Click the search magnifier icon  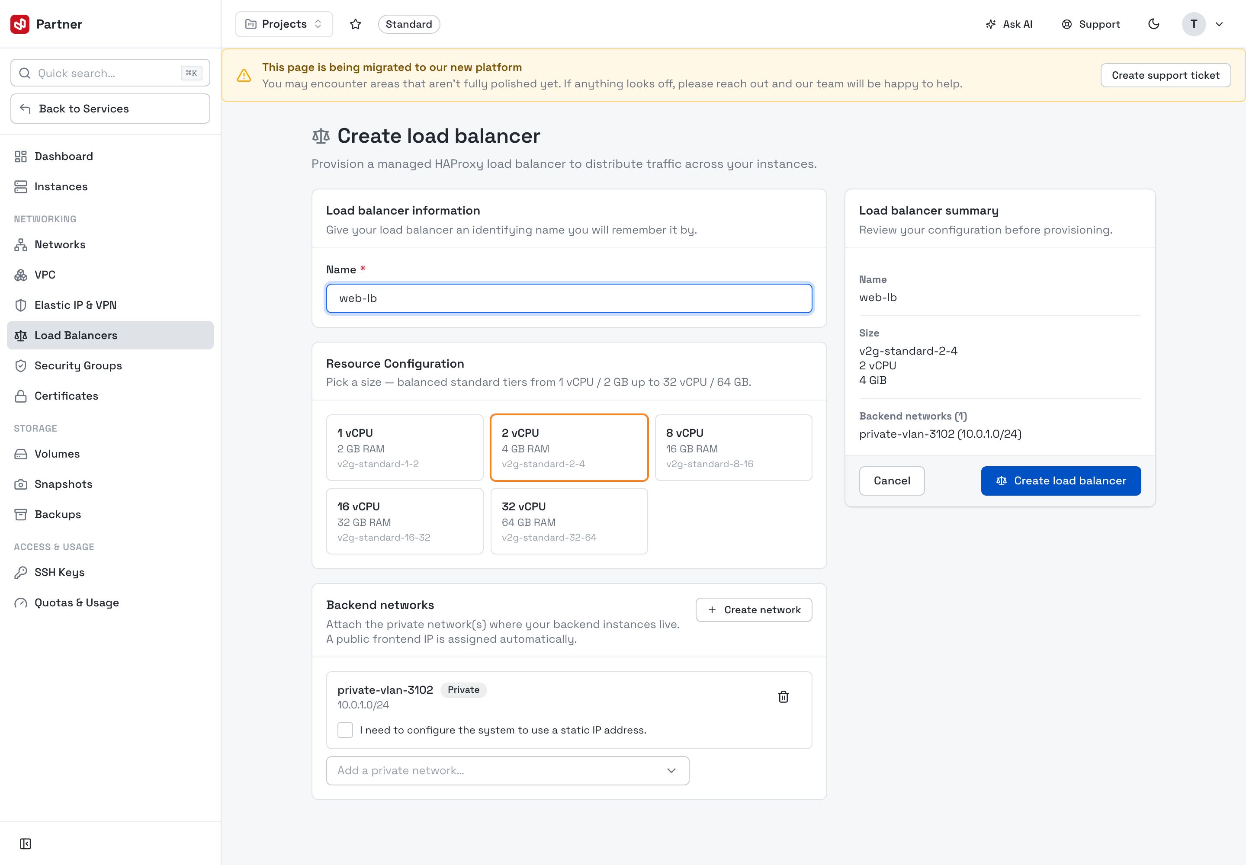(x=25, y=73)
